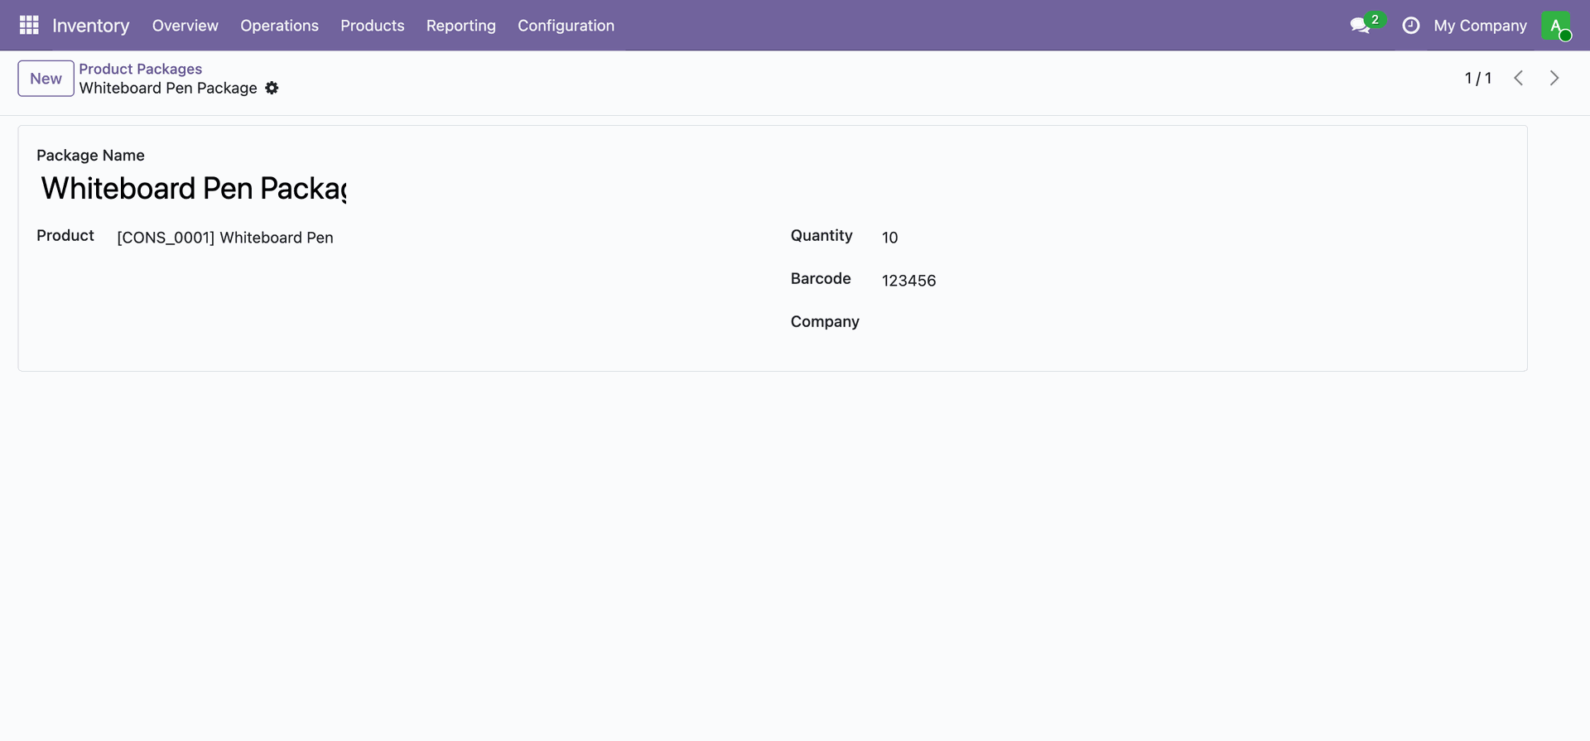Open the Reporting menu
Screen dimensions: 1590x741
(x=461, y=26)
